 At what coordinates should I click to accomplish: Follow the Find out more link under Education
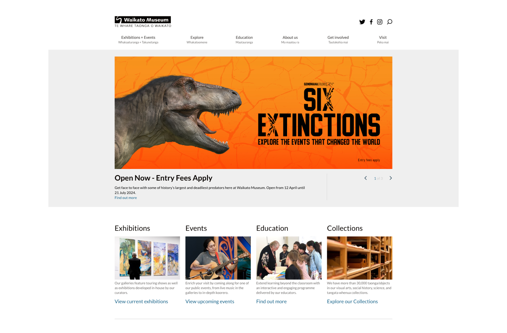tap(271, 302)
